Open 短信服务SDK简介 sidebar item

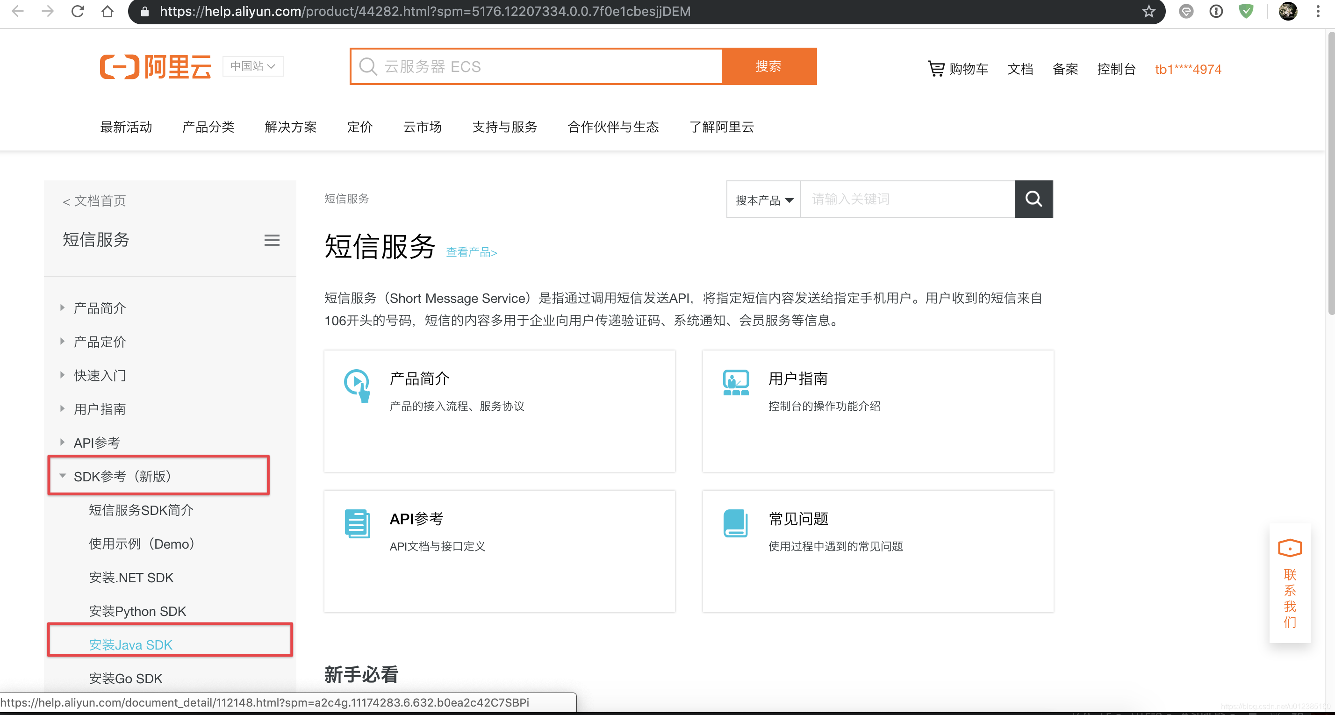(141, 510)
